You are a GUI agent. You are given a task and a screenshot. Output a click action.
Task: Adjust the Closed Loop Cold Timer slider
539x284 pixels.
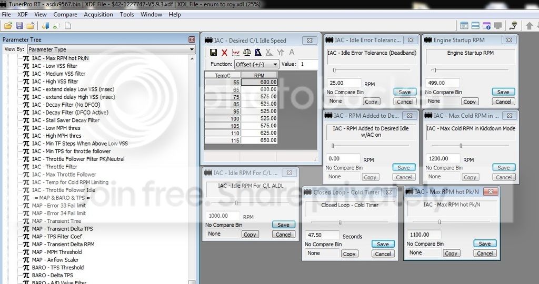(340, 222)
